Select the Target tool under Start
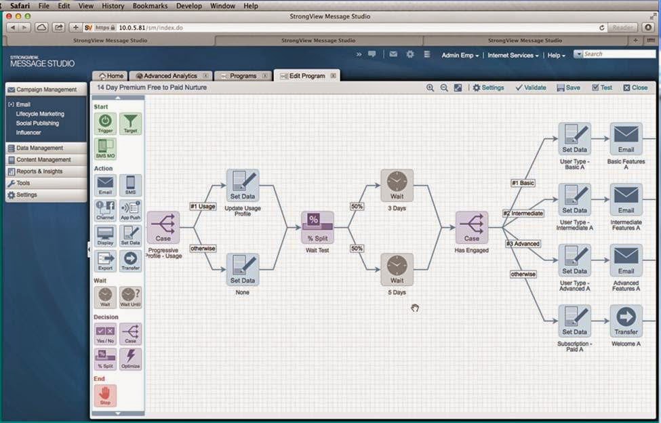Screen dimensions: 661x423 (130, 123)
